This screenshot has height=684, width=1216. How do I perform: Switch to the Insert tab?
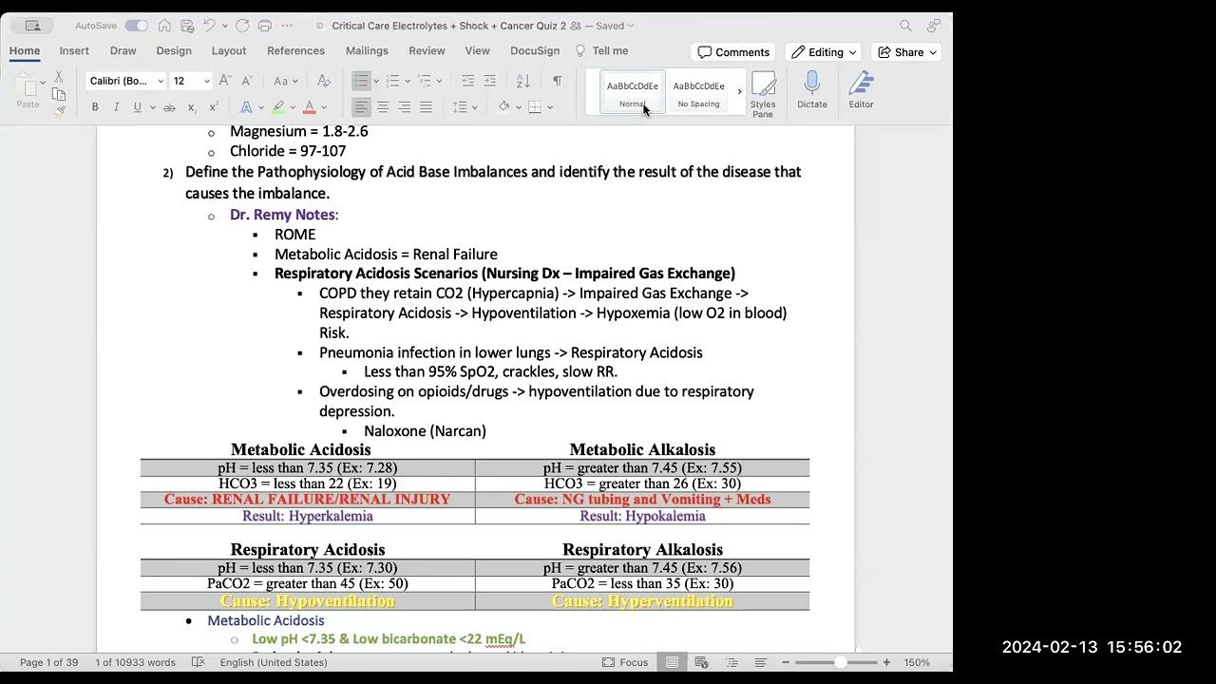click(74, 51)
